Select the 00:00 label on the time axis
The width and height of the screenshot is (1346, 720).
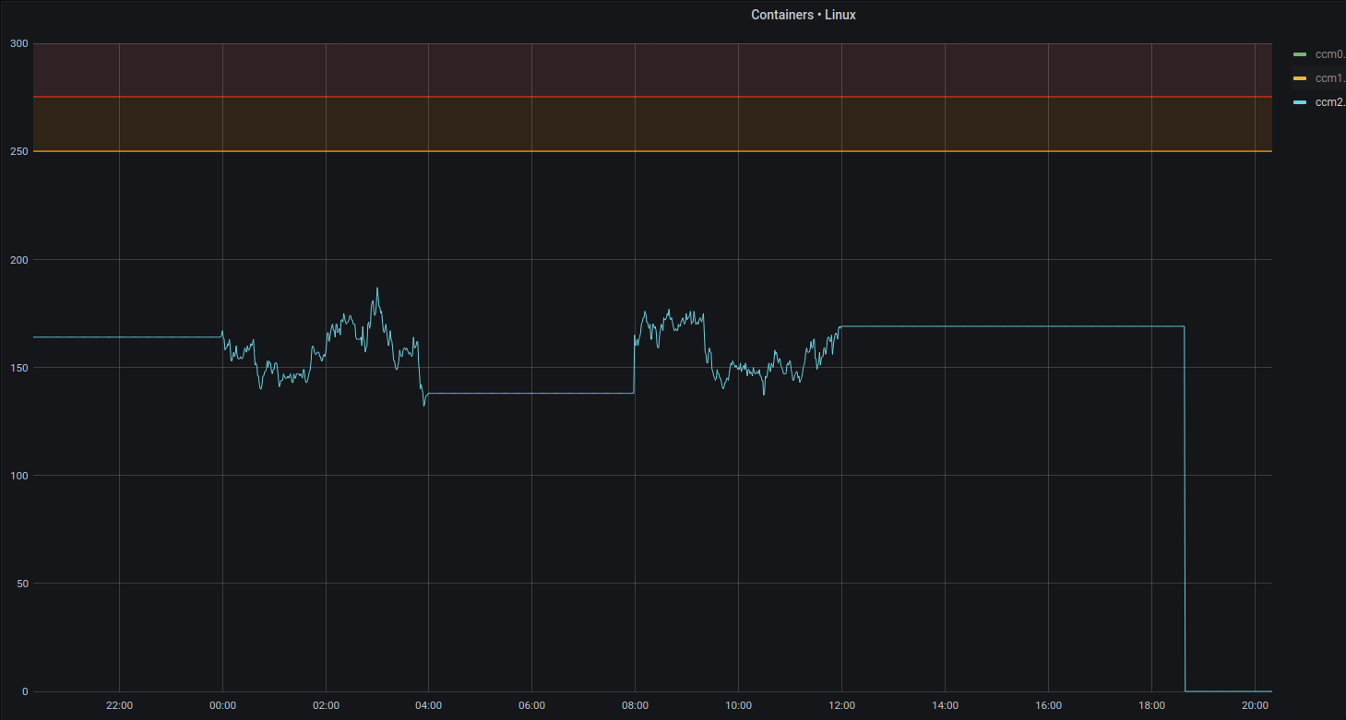[221, 704]
